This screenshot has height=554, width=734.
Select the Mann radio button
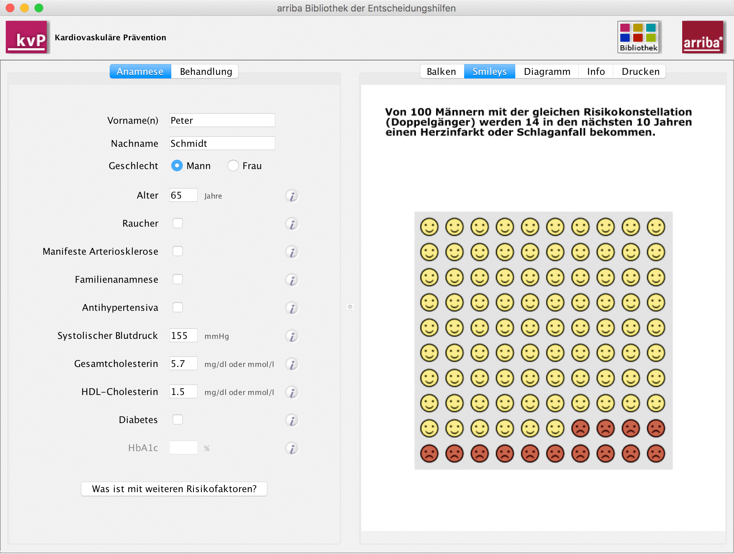tap(177, 165)
